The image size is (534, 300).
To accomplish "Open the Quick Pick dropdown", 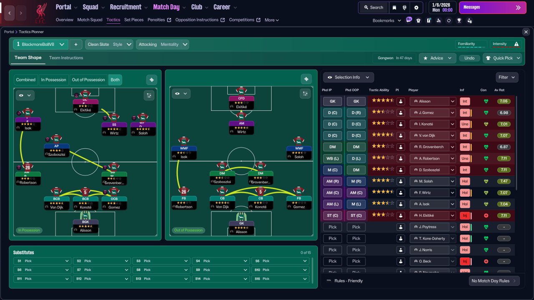I will [502, 58].
